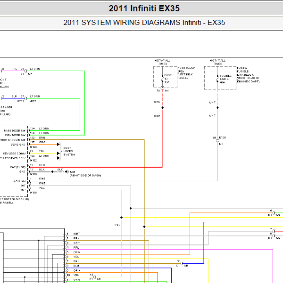Click the "PPL" wire label at the top left

point(14,69)
